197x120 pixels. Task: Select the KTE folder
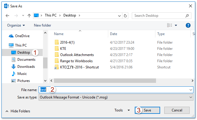click(x=63, y=49)
